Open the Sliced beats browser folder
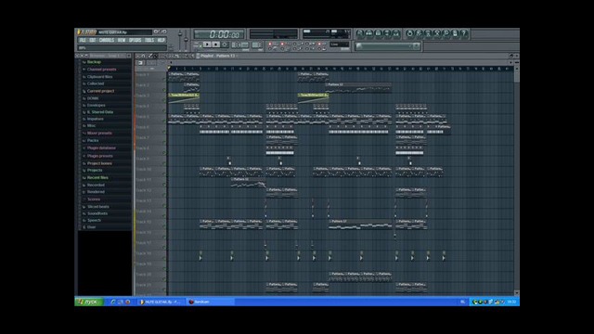594x334 pixels. pyautogui.click(x=98, y=207)
